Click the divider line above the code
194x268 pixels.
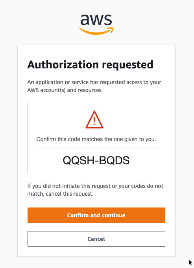coord(96,148)
